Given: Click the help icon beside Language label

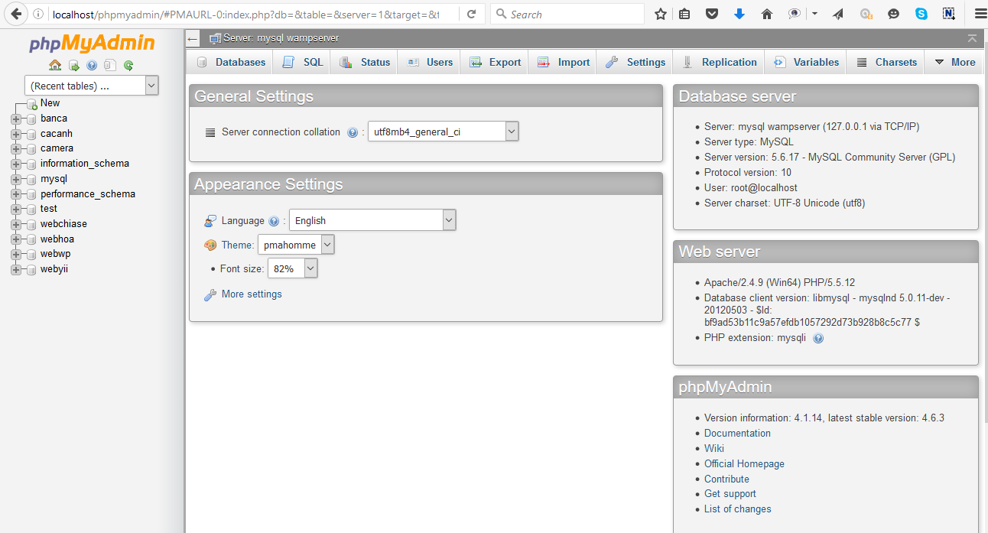Looking at the screenshot, I should click(274, 221).
